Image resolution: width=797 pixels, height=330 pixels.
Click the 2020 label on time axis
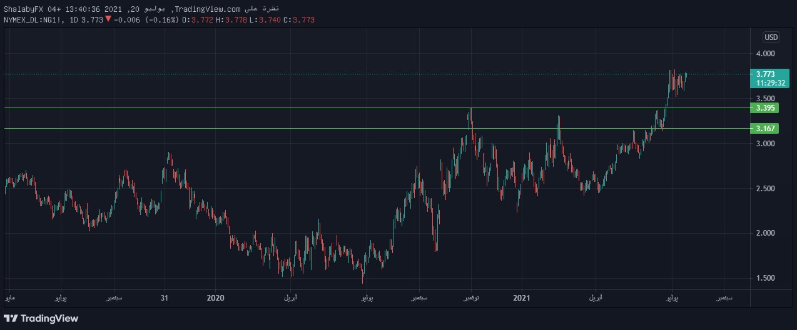(215, 298)
